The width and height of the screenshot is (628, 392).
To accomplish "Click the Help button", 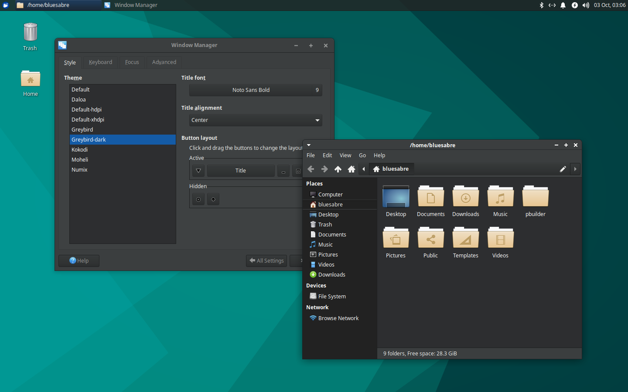I will (78, 260).
